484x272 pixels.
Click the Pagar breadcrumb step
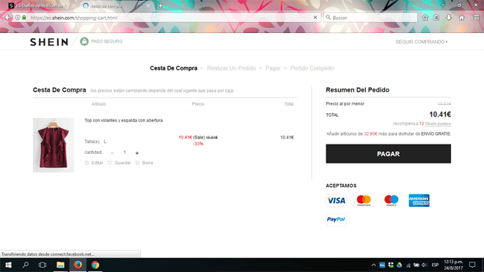coord(273,68)
